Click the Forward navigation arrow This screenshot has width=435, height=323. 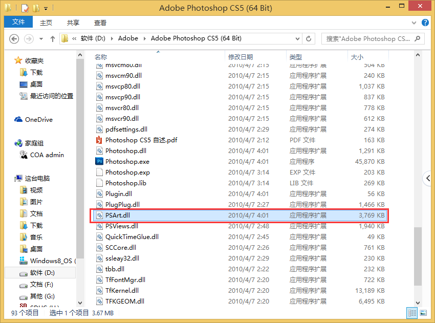tap(29, 38)
